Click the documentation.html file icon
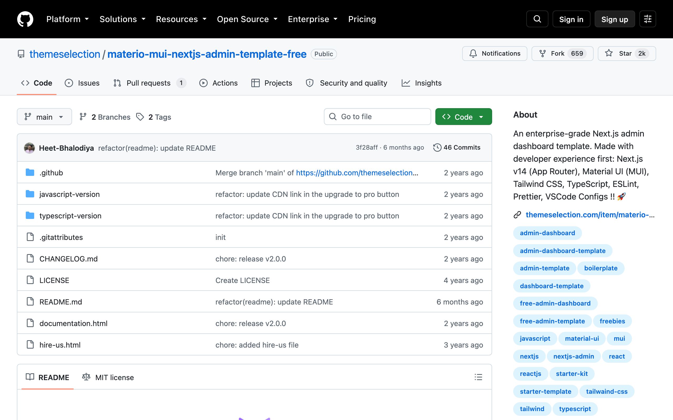 click(30, 323)
